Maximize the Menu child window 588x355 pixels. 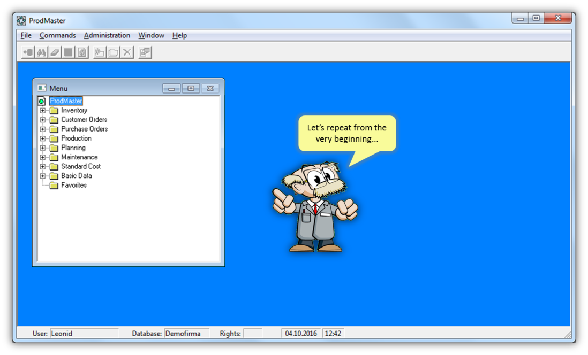191,88
